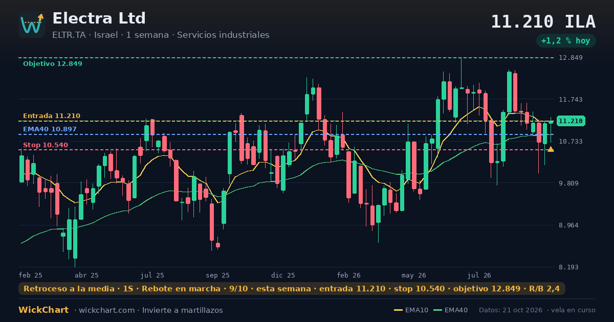
Task: Click the WickChart brand name in footer
Action: click(43, 310)
